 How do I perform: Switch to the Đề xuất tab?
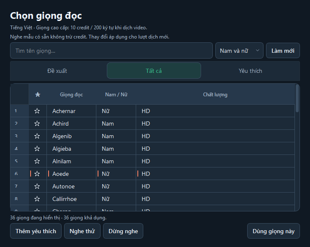pyautogui.click(x=57, y=71)
